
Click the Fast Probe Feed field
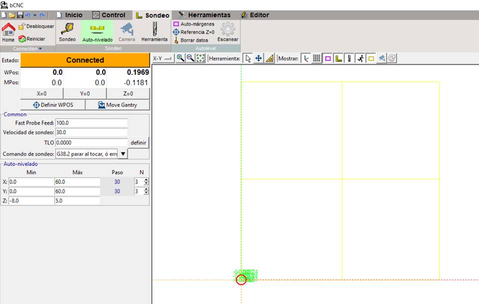[91, 123]
